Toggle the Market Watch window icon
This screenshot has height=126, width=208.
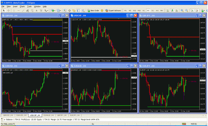point(65,11)
